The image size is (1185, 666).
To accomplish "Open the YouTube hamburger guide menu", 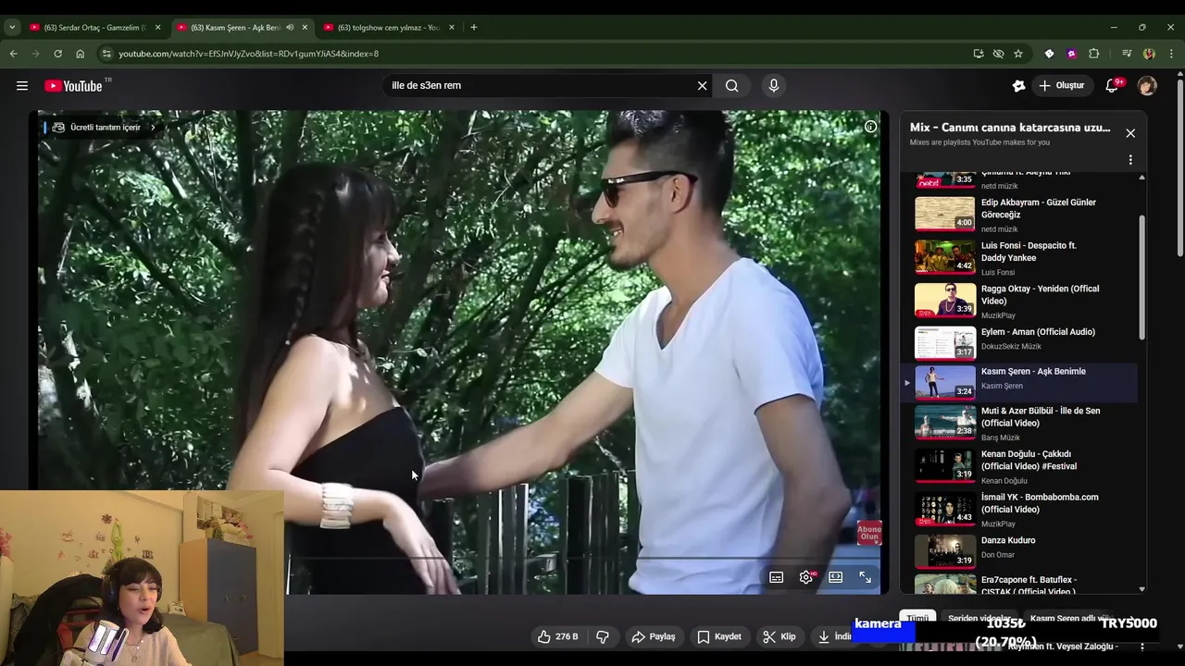I will point(22,86).
